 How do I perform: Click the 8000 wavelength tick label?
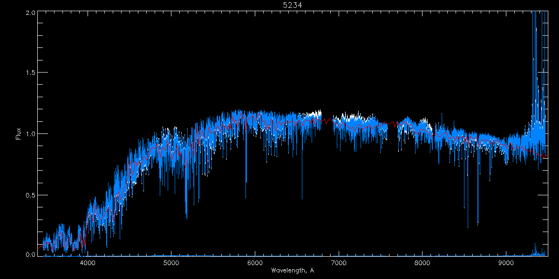tap(423, 262)
